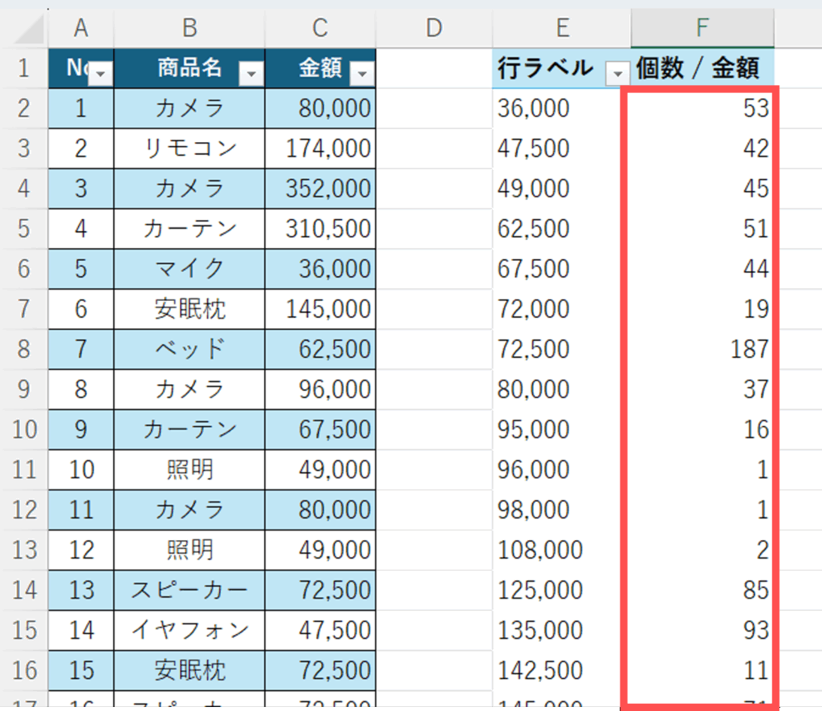The image size is (822, 711).
Task: Open the 商品名 filter dropdown
Action: click(251, 75)
